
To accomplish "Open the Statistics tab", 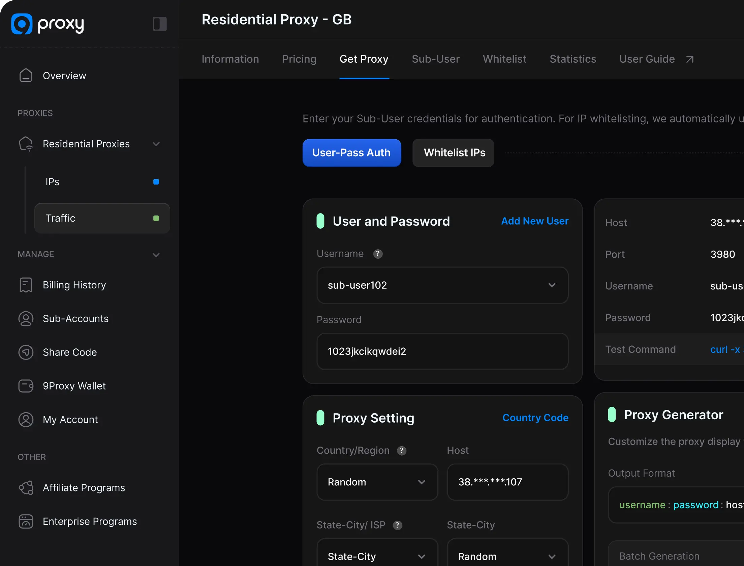I will pos(573,59).
